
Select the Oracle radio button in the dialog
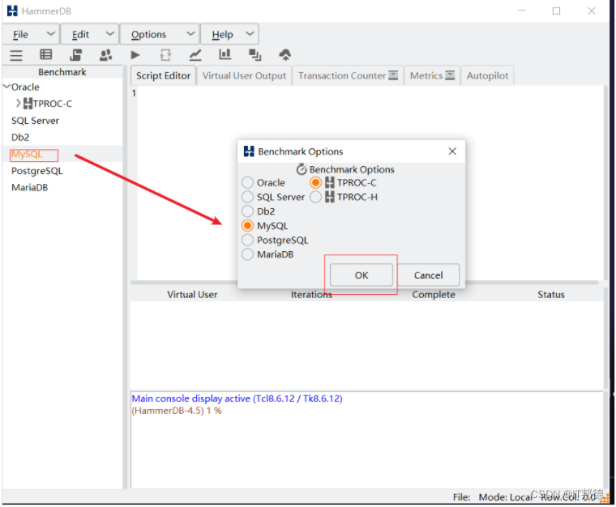(248, 183)
